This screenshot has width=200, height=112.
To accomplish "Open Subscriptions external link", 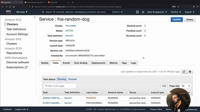I will 17,67.
